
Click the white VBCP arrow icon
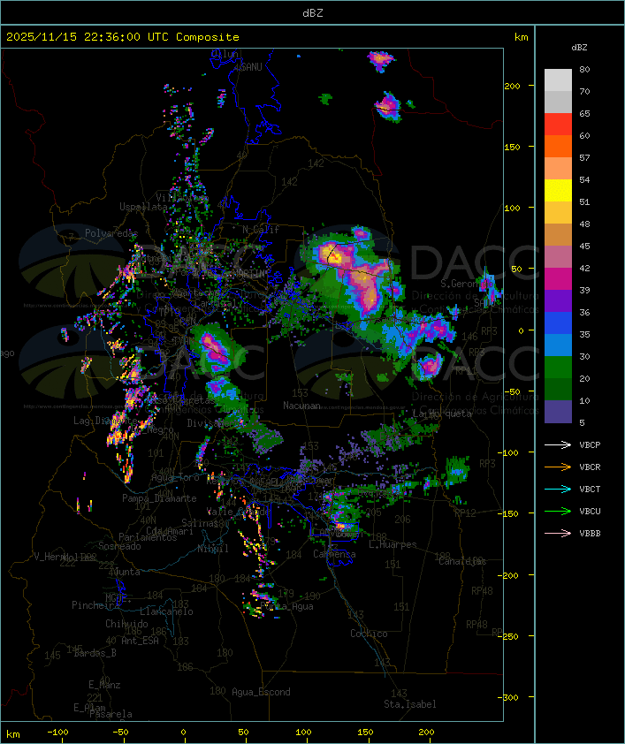pyautogui.click(x=558, y=444)
